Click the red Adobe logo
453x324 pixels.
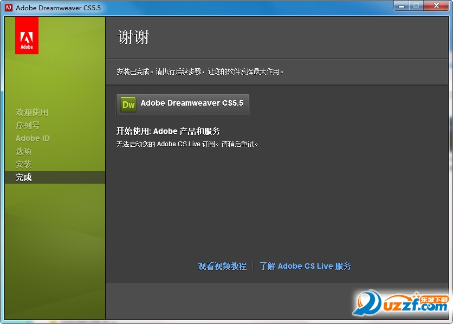coord(27,35)
